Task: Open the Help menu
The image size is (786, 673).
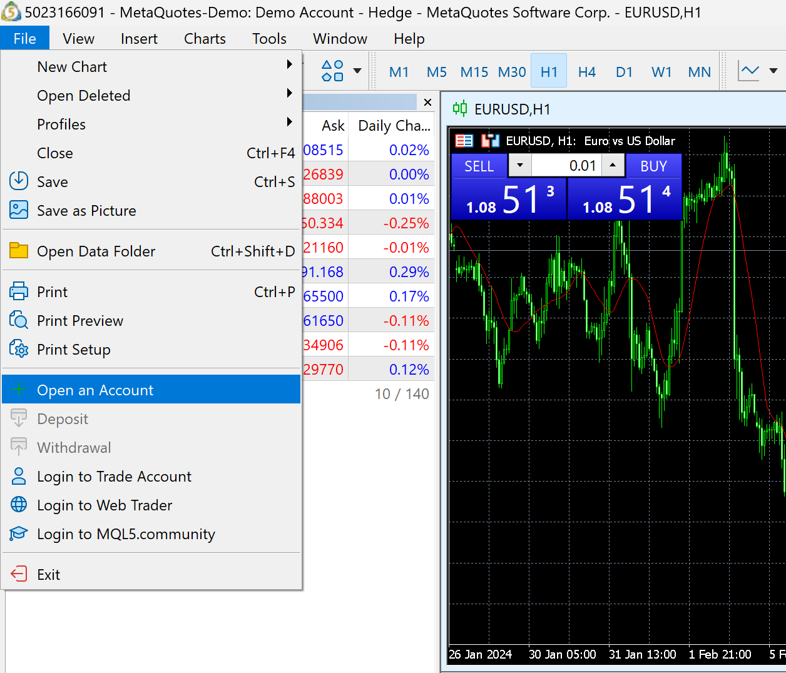Action: (409, 38)
